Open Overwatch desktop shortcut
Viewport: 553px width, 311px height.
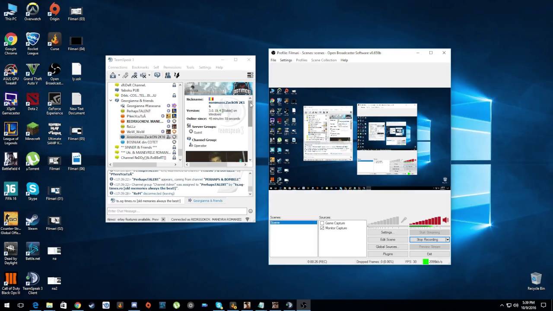tap(32, 12)
